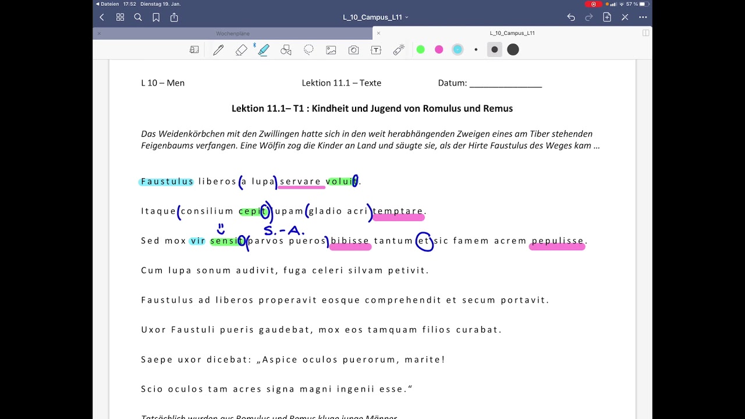745x419 pixels.
Task: Select the Highlighter tool
Action: [264, 50]
